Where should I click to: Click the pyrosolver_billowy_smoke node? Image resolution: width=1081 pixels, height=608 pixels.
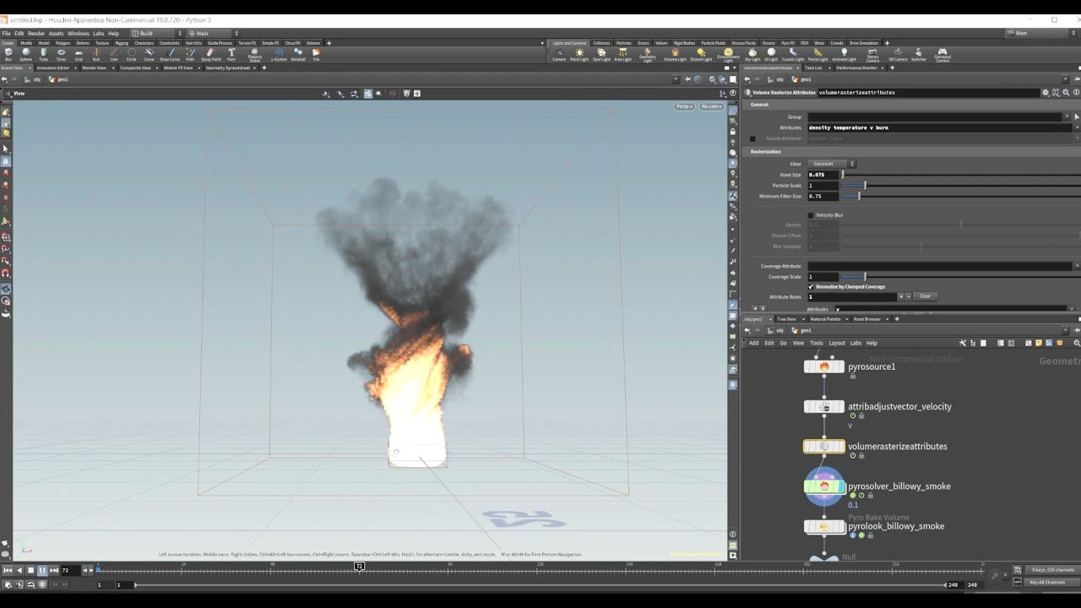tap(824, 486)
